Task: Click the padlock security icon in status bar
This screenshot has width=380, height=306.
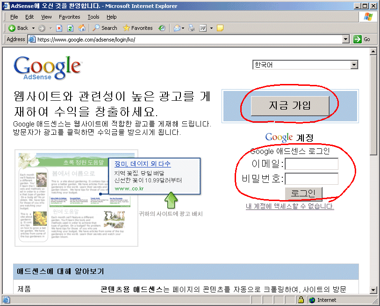Action: 301,300
